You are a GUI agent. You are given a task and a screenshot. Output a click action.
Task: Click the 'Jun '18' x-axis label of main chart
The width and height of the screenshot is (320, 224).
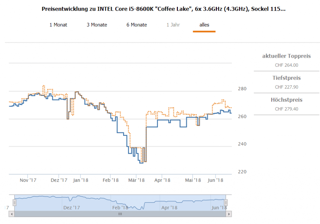click(x=216, y=180)
